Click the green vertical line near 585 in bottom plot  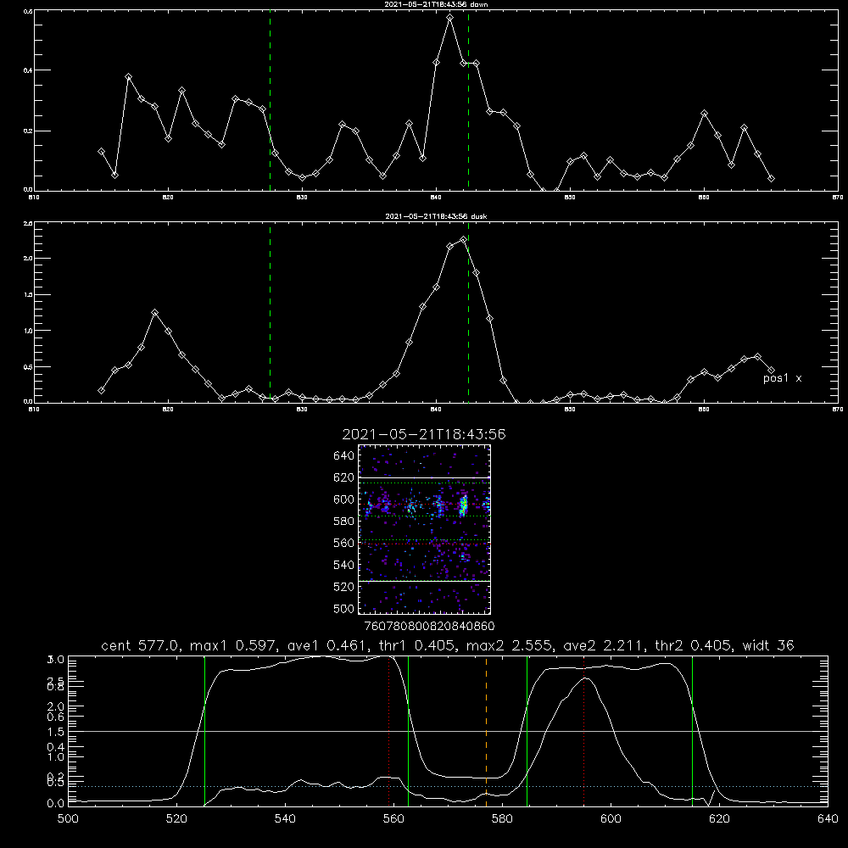pos(527,730)
